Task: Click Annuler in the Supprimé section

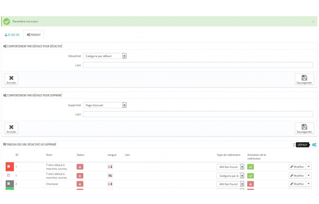Action: 11,128
